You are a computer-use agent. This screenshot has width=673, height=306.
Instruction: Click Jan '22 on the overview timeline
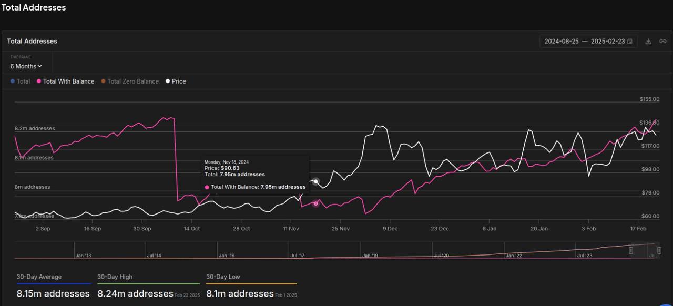[514, 256]
